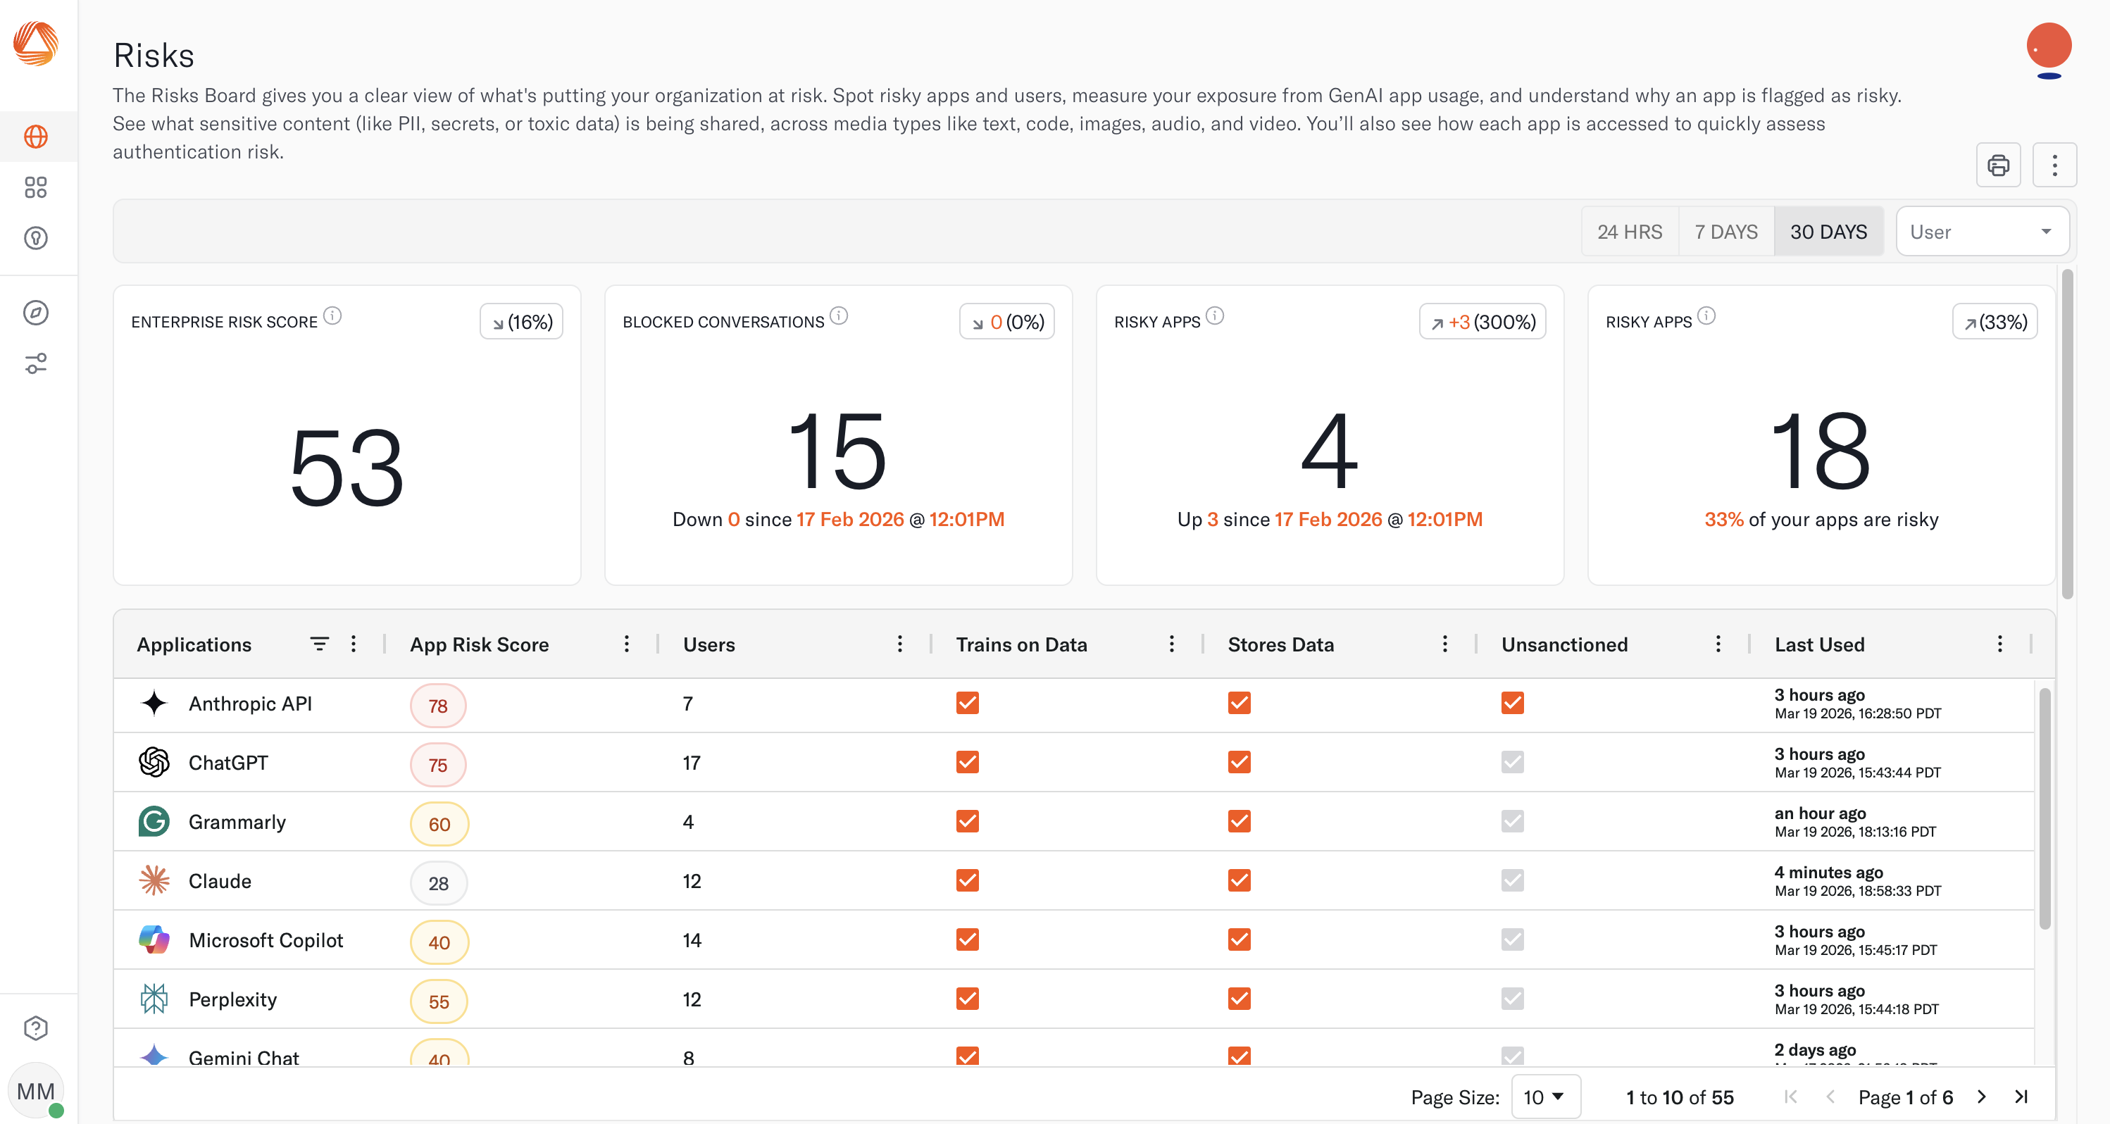Open App Risk Score column menu

(627, 644)
